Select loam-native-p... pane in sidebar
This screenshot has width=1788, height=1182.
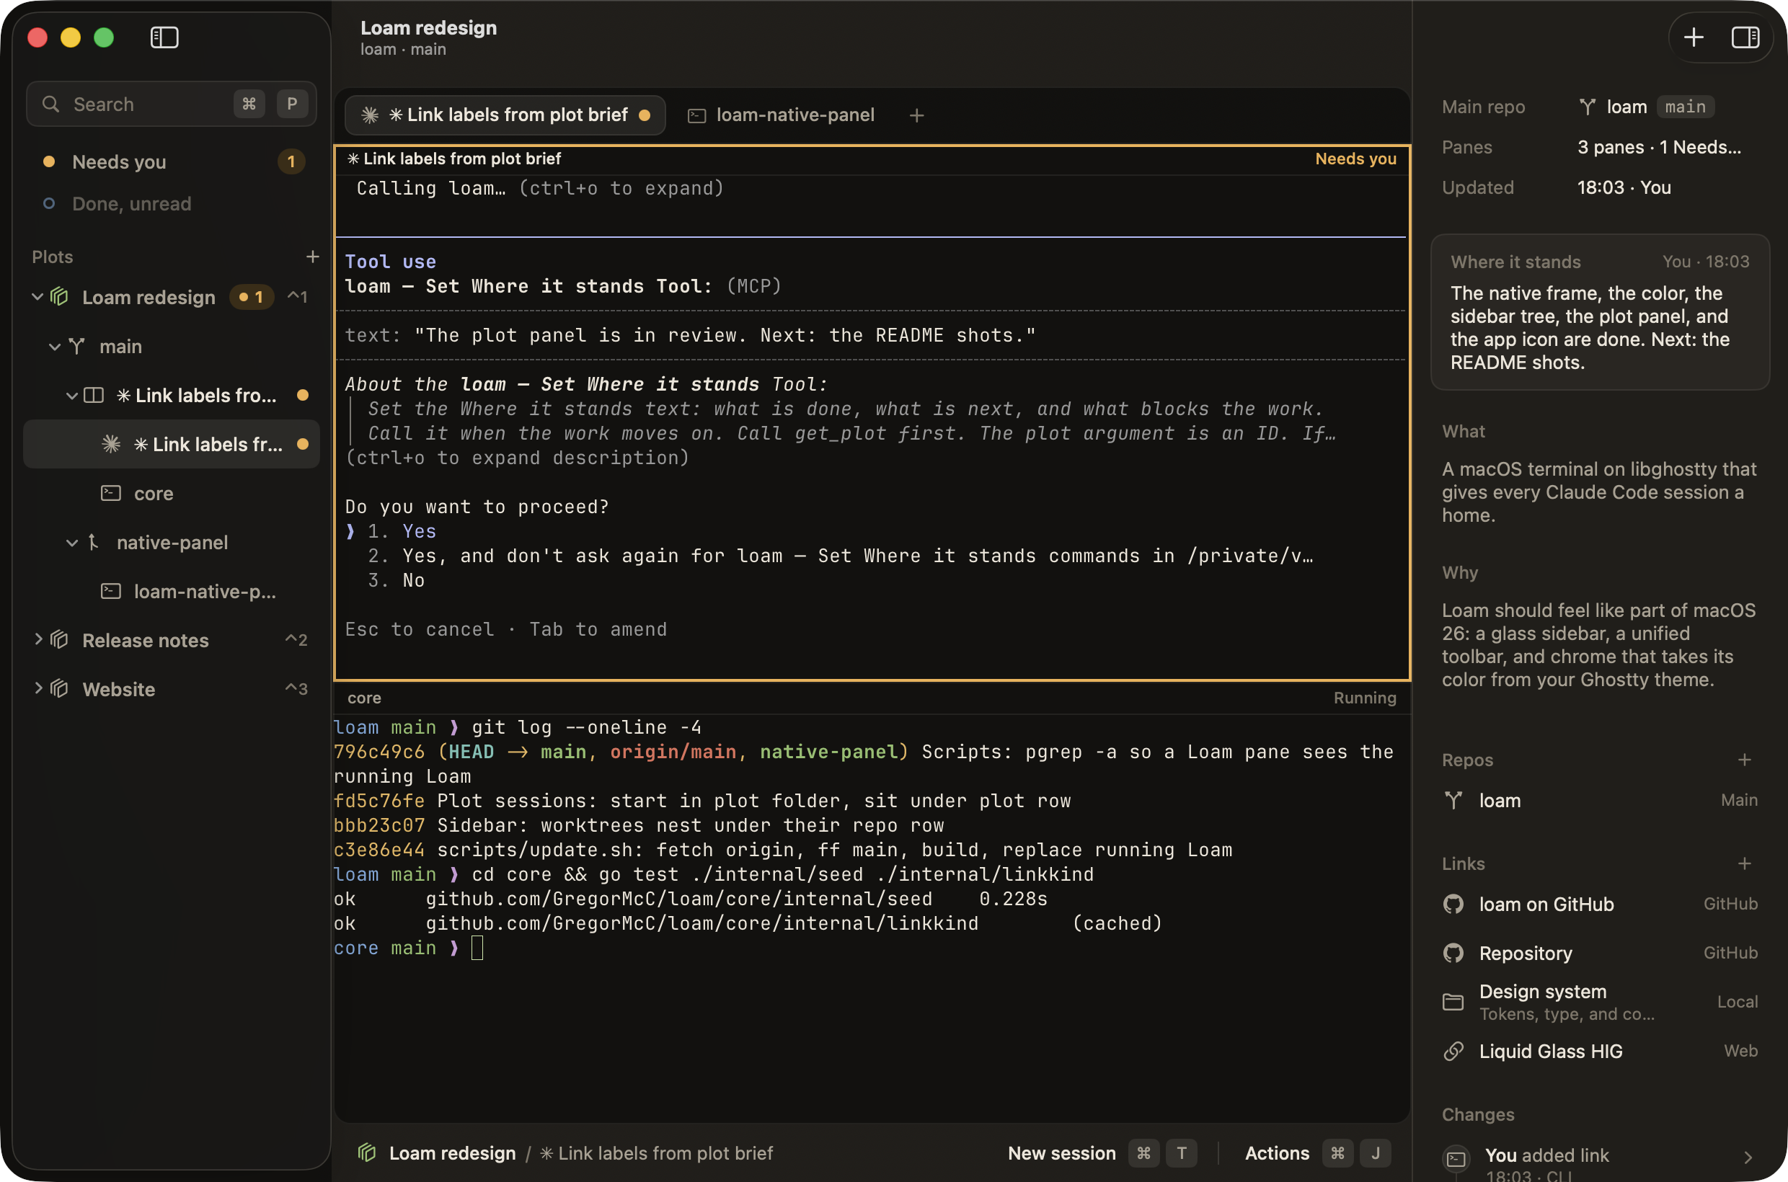(x=172, y=591)
